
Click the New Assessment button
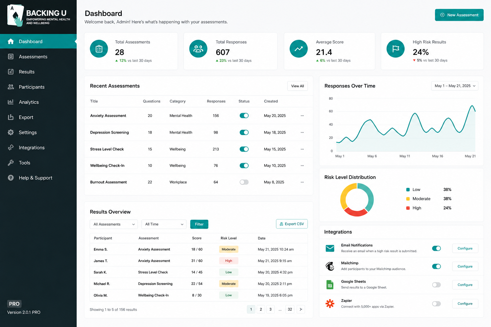coord(459,15)
